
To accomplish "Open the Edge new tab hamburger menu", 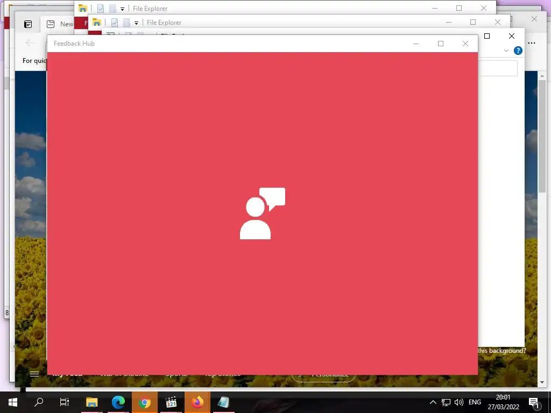I will click(34, 374).
